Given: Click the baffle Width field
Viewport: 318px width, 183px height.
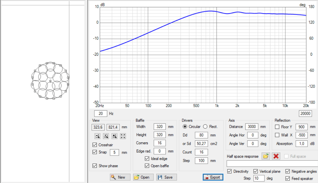Looking at the screenshot, I should (x=160, y=127).
